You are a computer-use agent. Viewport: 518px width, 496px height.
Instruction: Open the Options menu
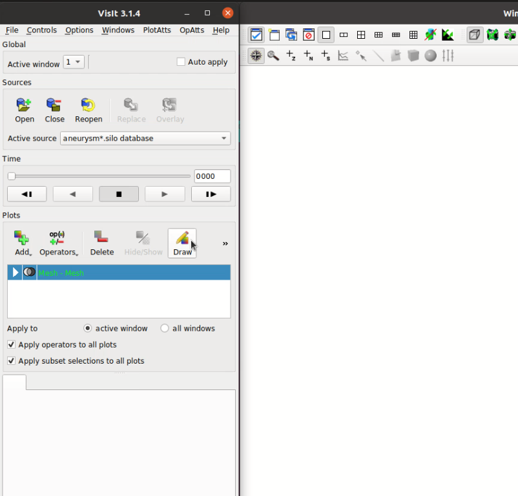click(79, 30)
